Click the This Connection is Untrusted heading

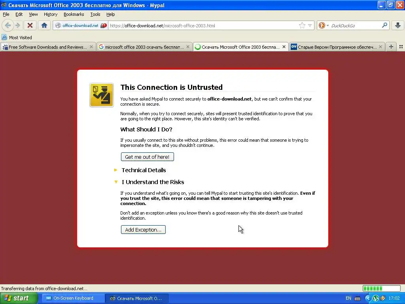coord(171,87)
